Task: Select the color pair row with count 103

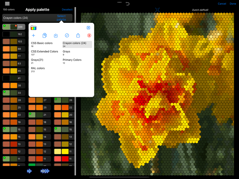Action: point(14,42)
